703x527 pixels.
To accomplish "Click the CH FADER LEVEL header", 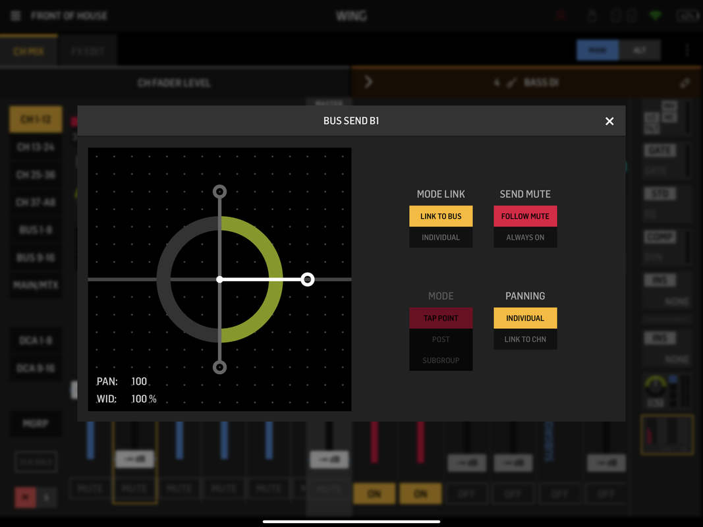I will pyautogui.click(x=174, y=83).
